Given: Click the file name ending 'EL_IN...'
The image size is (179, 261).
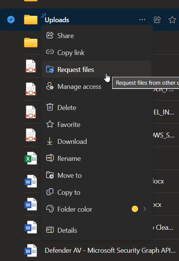Looking at the screenshot, I should (164, 112).
